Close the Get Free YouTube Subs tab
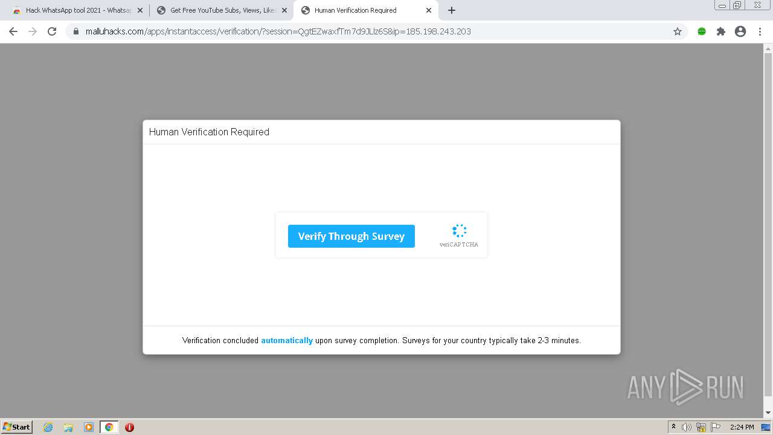Image resolution: width=773 pixels, height=435 pixels. [284, 10]
